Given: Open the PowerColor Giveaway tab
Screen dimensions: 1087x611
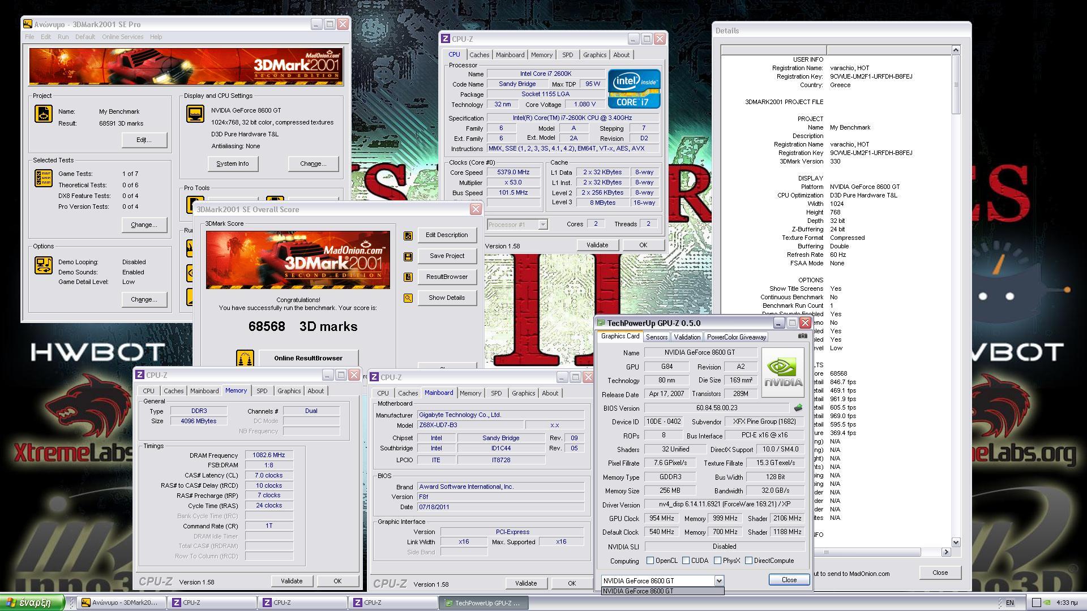Looking at the screenshot, I should pyautogui.click(x=737, y=337).
